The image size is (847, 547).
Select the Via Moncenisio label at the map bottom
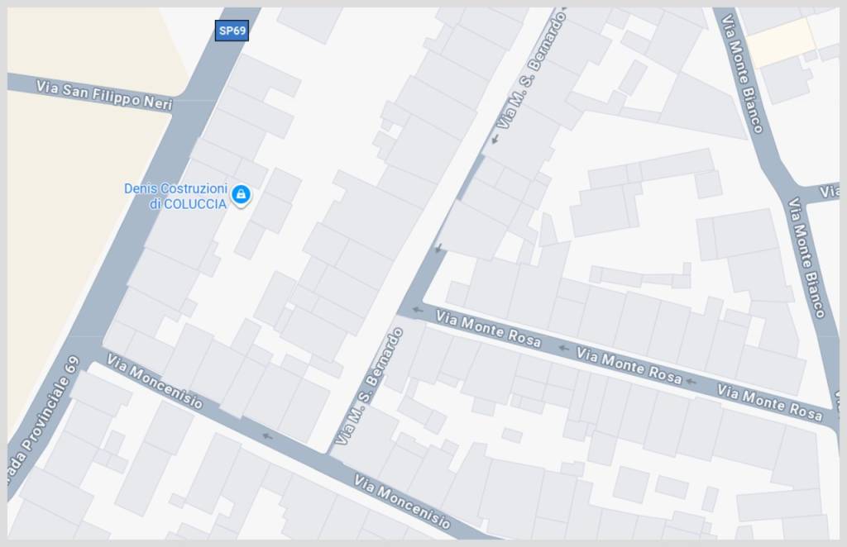pyautogui.click(x=403, y=502)
